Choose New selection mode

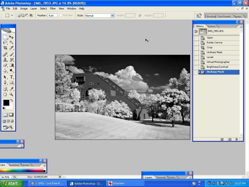coord(19,15)
